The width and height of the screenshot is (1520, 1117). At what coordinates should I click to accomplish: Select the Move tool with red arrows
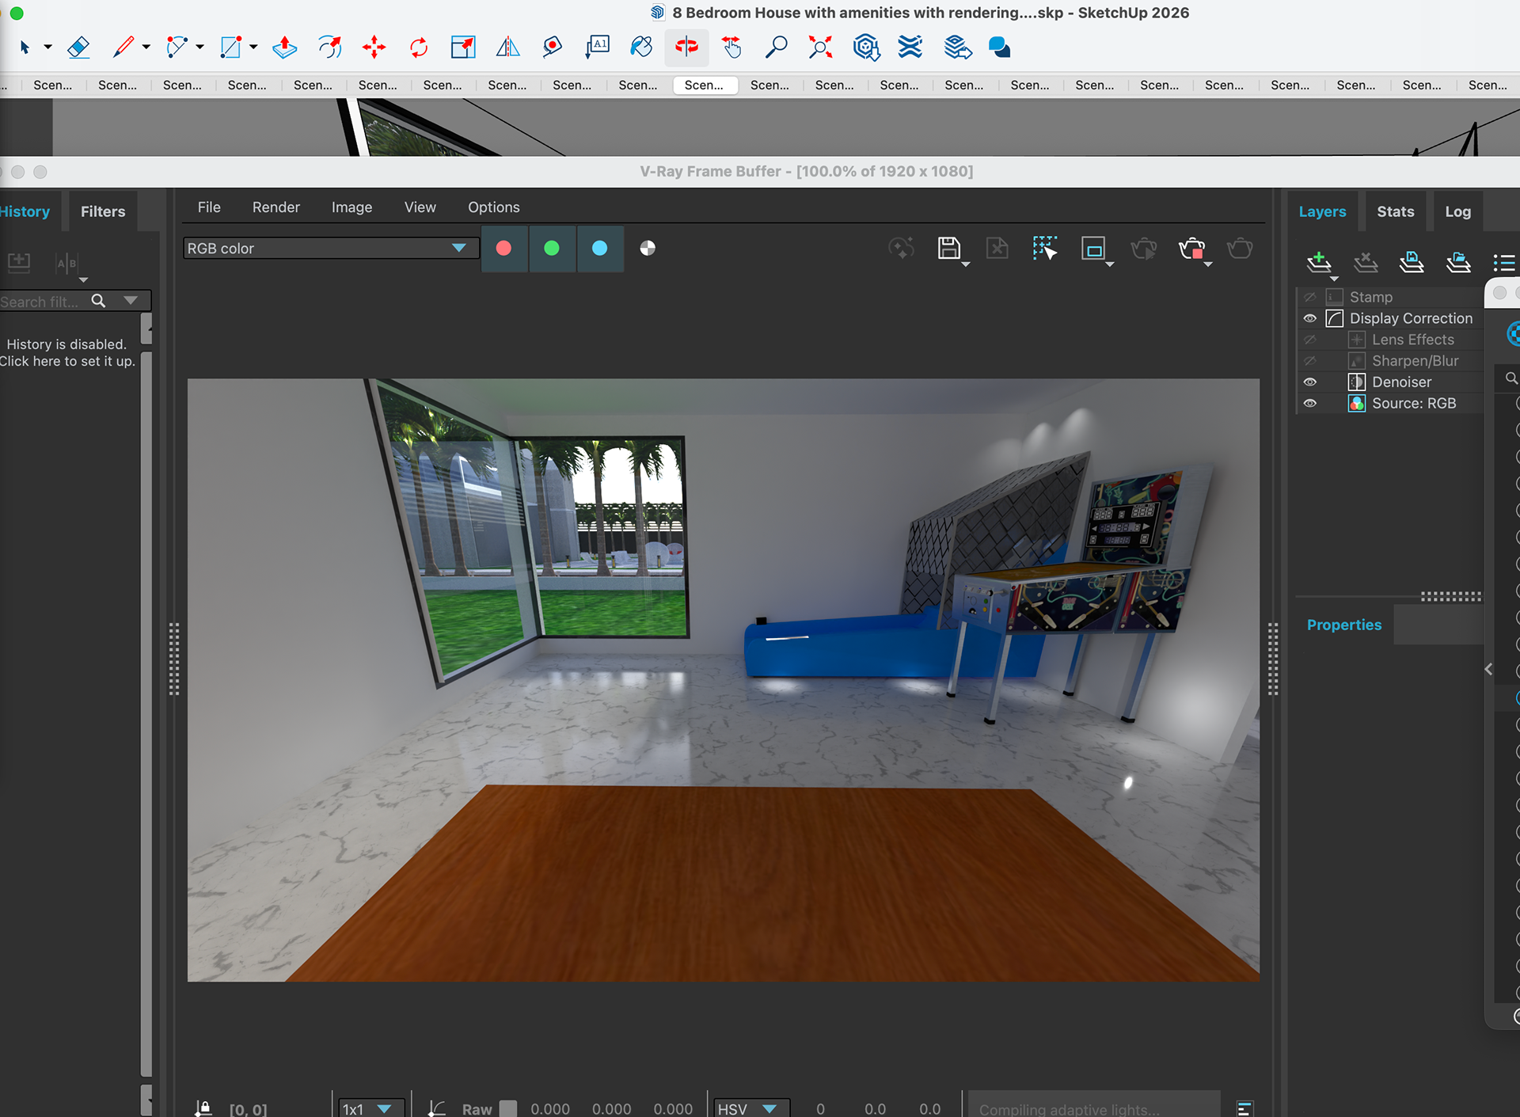click(x=374, y=47)
